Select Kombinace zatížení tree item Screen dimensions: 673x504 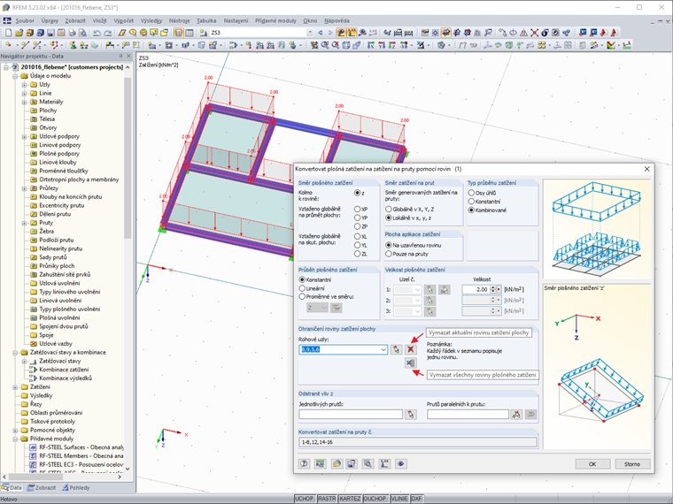(64, 370)
